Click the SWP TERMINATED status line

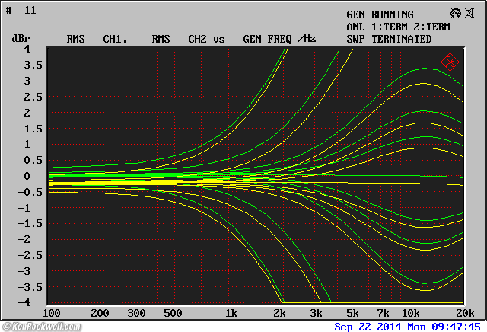click(389, 39)
